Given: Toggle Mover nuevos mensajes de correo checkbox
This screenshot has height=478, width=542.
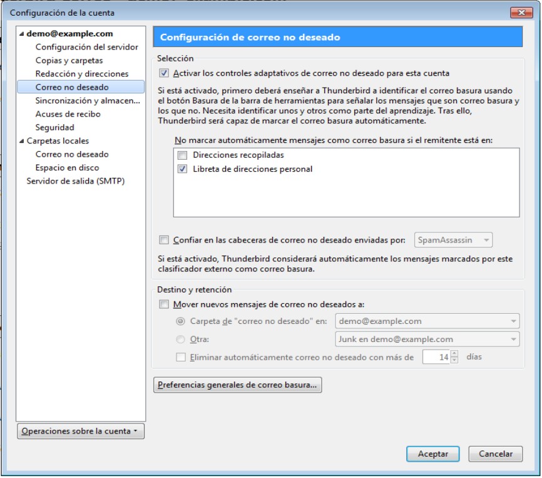Looking at the screenshot, I should click(x=165, y=304).
